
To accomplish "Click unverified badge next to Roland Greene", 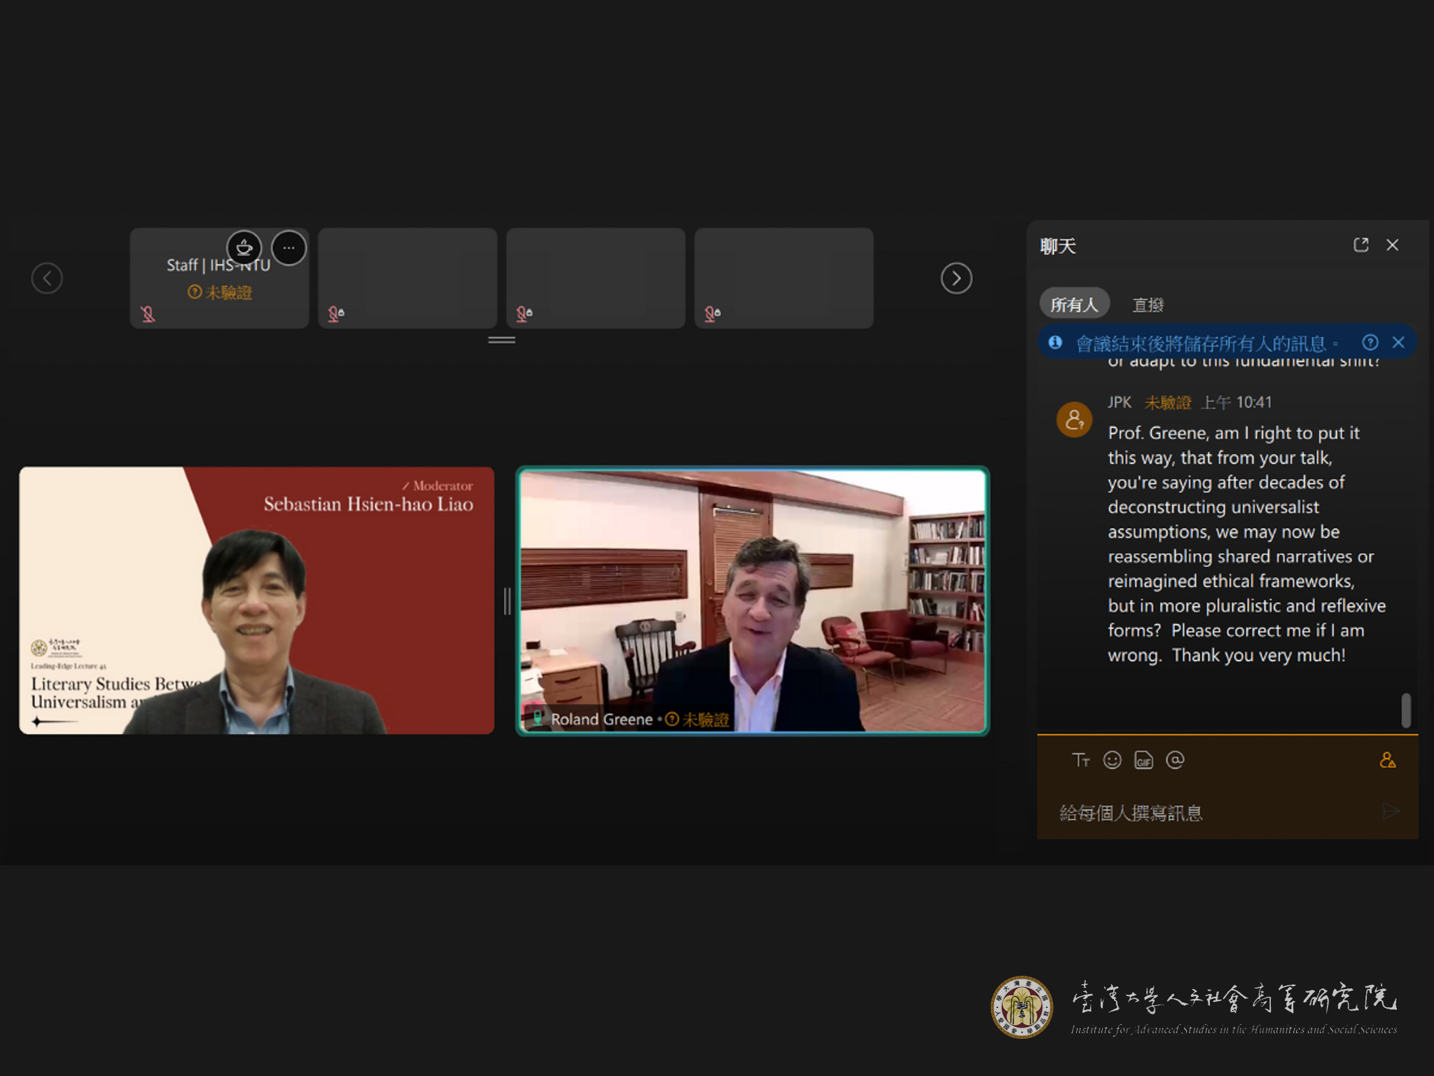I will (697, 719).
